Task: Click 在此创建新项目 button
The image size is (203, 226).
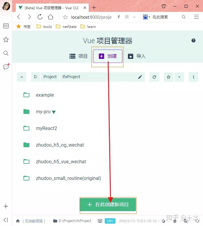Action: pos(108,205)
